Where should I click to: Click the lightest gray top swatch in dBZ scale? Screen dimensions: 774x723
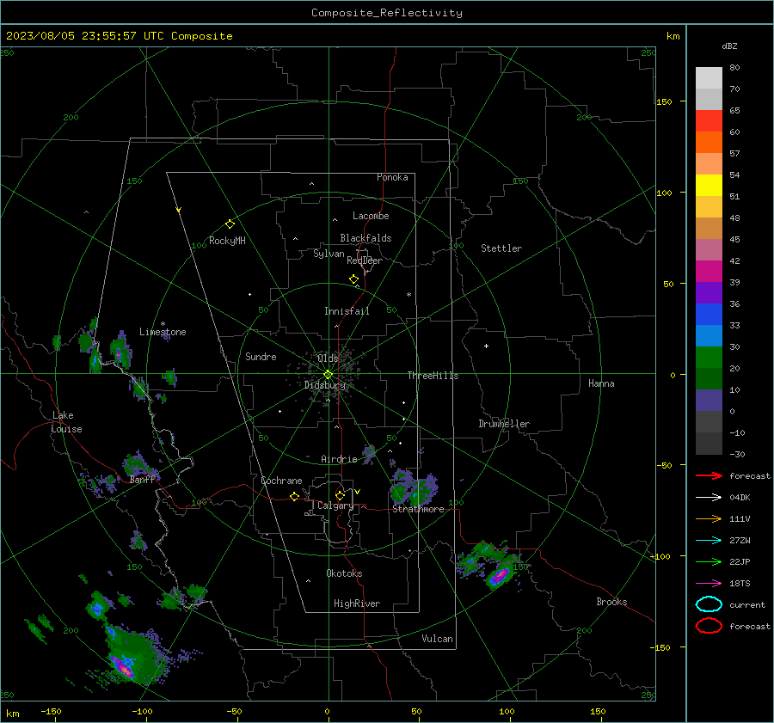point(709,78)
